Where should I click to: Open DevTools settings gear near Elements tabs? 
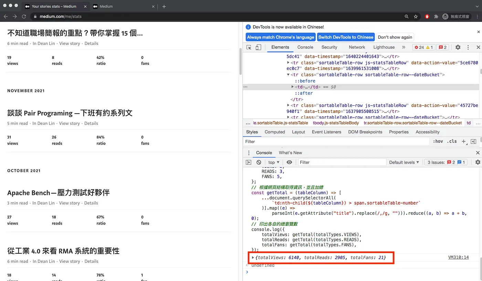pyautogui.click(x=458, y=48)
